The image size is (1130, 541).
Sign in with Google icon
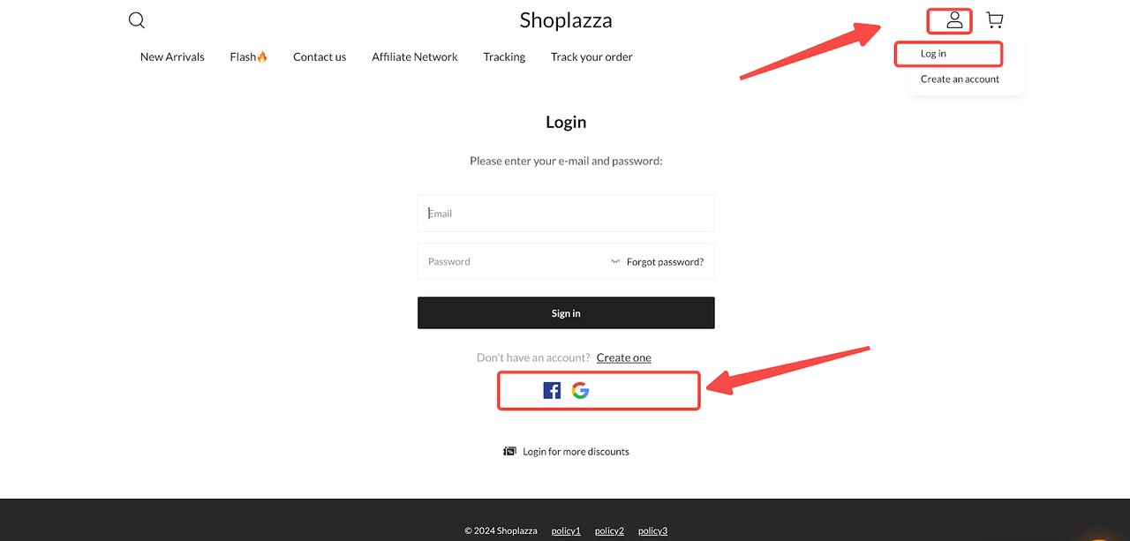(580, 390)
